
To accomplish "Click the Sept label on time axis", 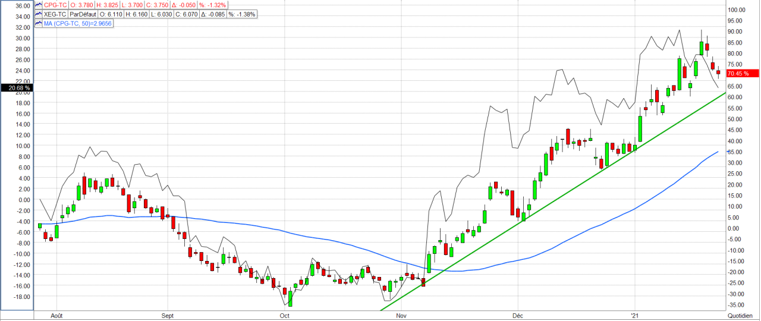I will tap(167, 316).
